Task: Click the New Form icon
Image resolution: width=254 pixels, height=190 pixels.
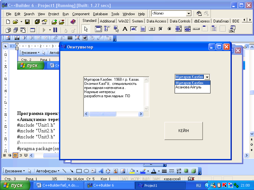Action: 33,30
